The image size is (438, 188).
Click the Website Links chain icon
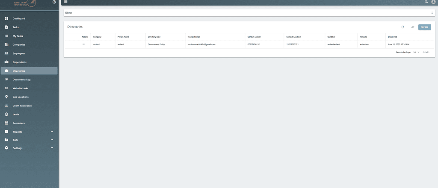point(6,88)
